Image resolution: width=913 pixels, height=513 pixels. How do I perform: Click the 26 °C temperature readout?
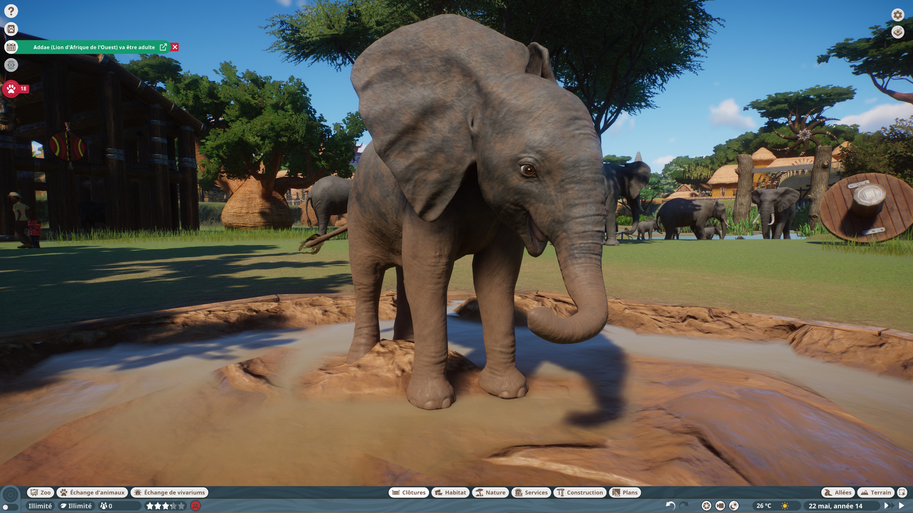(764, 506)
